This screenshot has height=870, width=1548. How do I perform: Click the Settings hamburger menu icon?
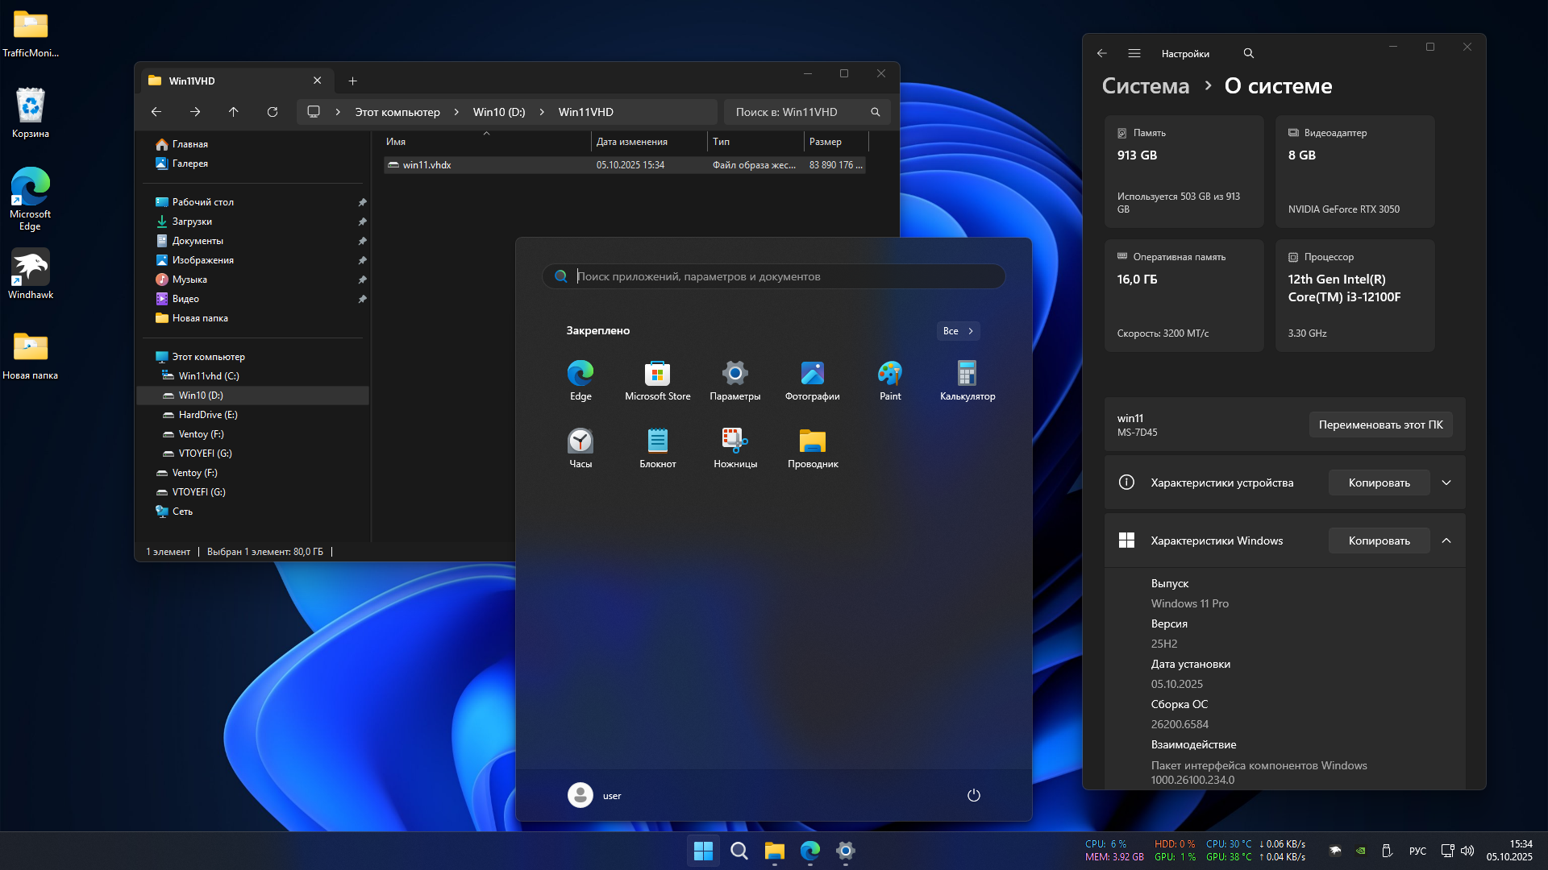[1134, 53]
